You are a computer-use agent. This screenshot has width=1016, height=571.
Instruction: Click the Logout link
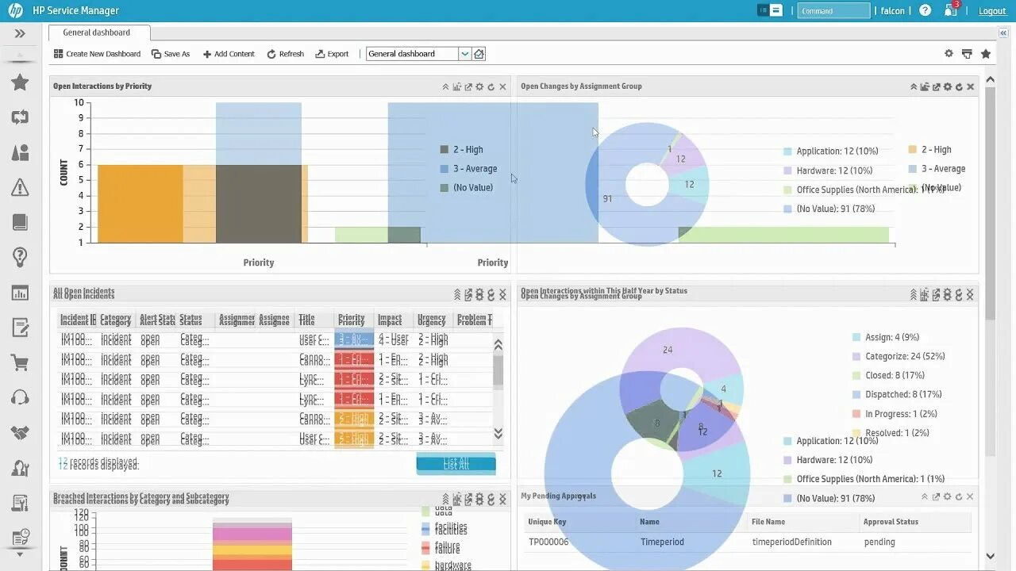coord(992,11)
